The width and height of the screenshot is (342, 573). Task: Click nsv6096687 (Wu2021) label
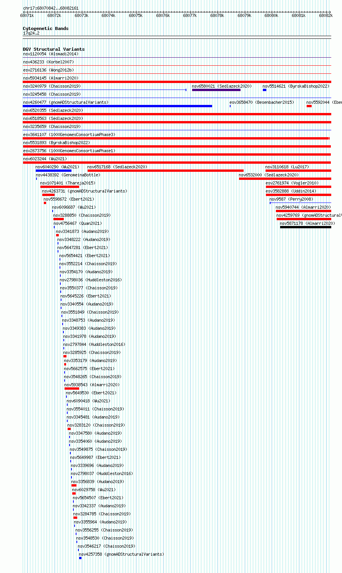(x=74, y=207)
